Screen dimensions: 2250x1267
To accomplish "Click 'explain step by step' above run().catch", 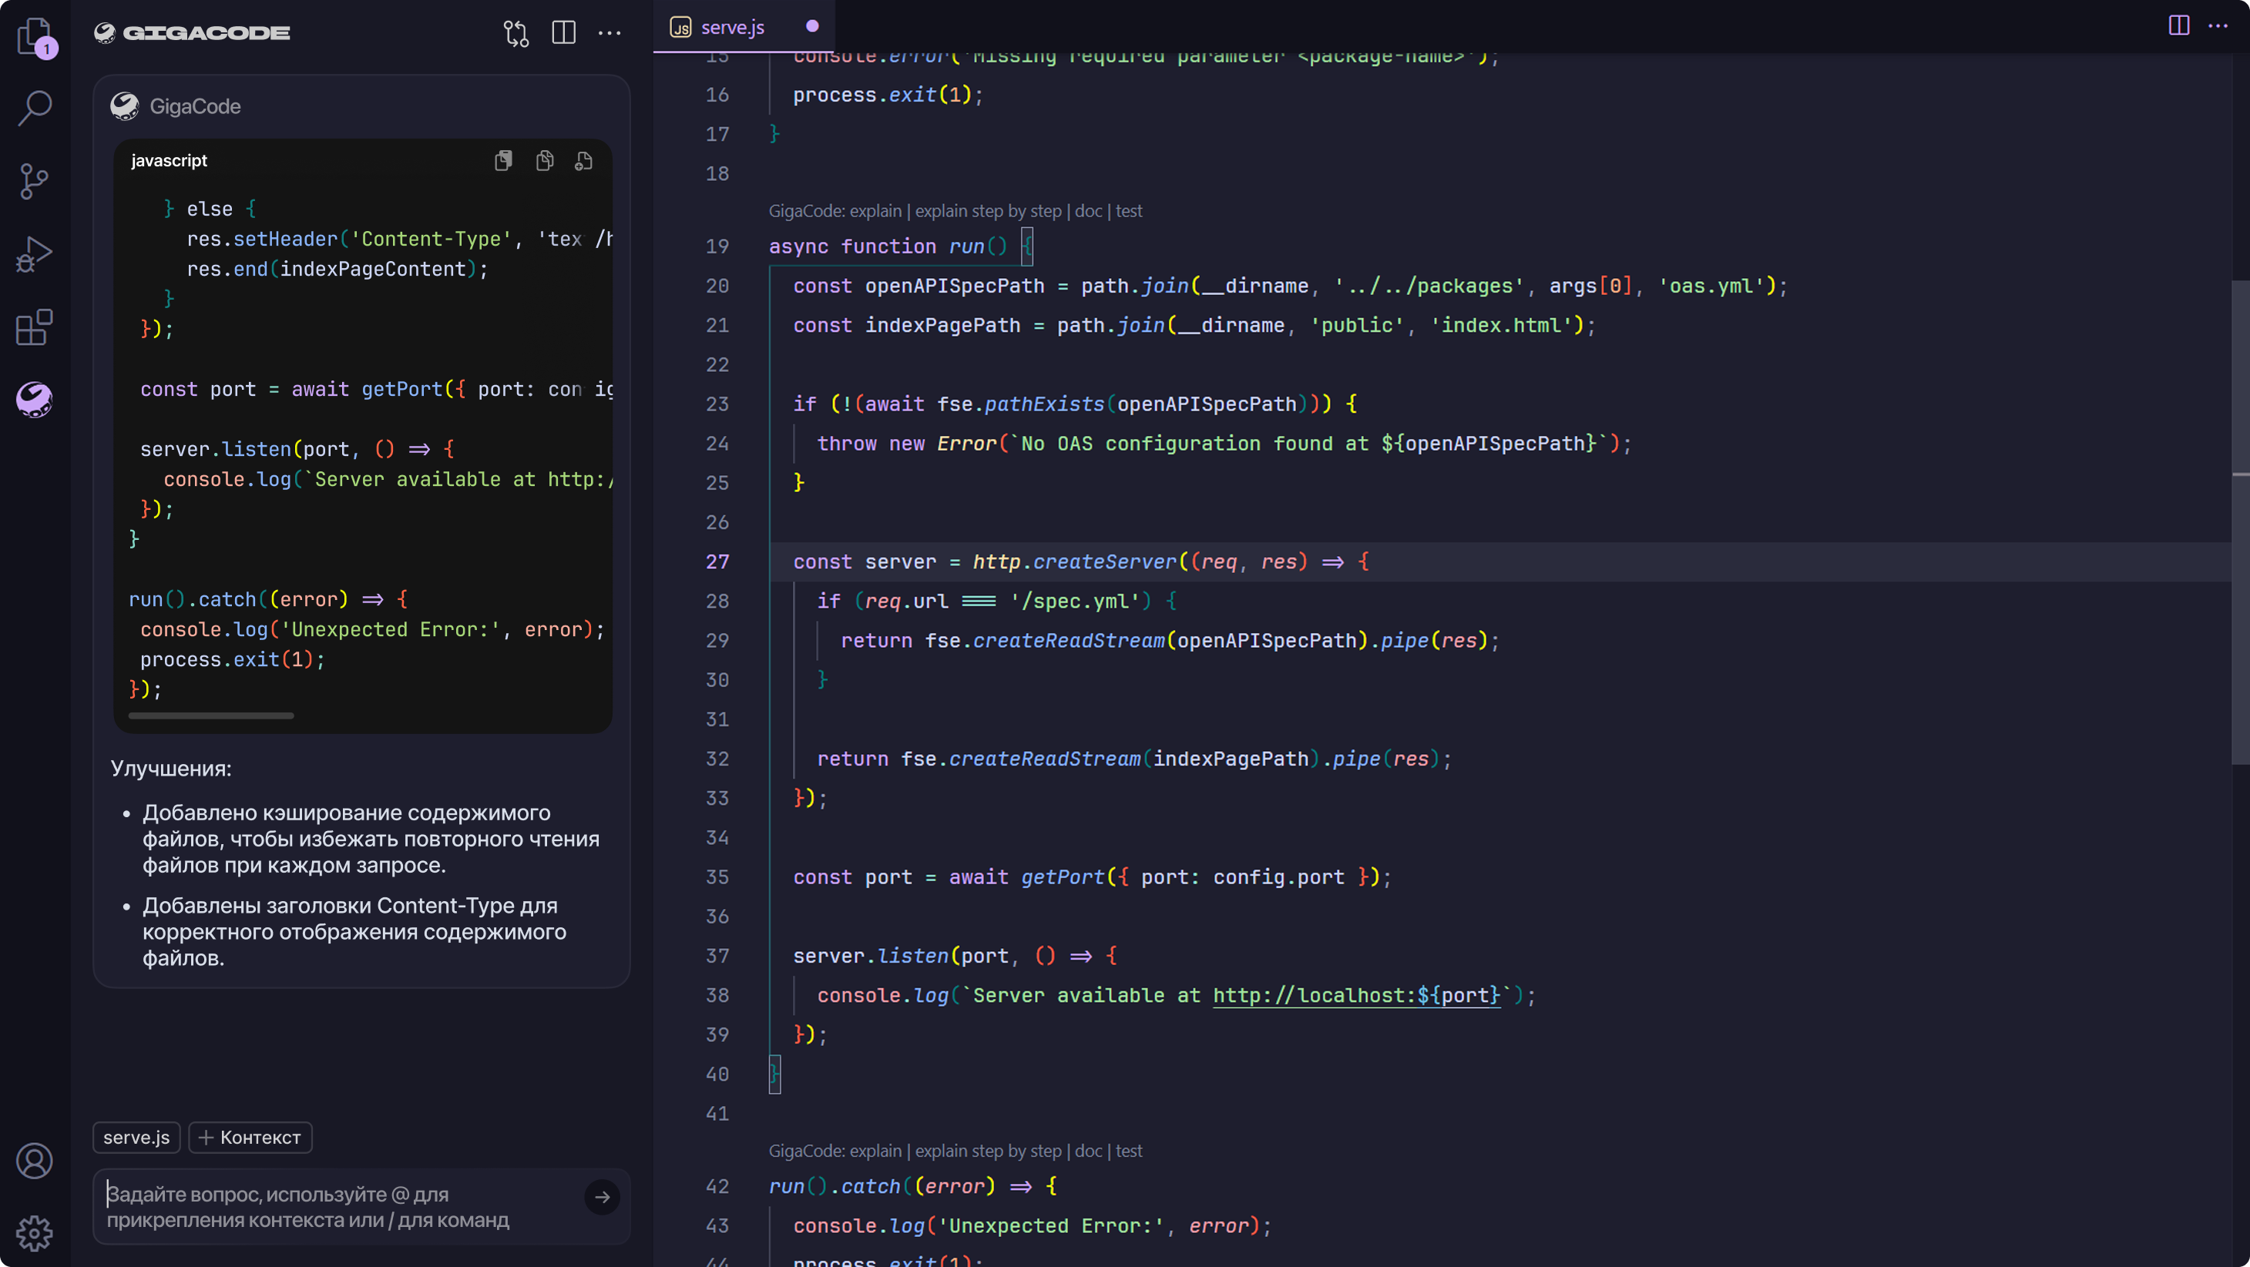I will 988,1150.
